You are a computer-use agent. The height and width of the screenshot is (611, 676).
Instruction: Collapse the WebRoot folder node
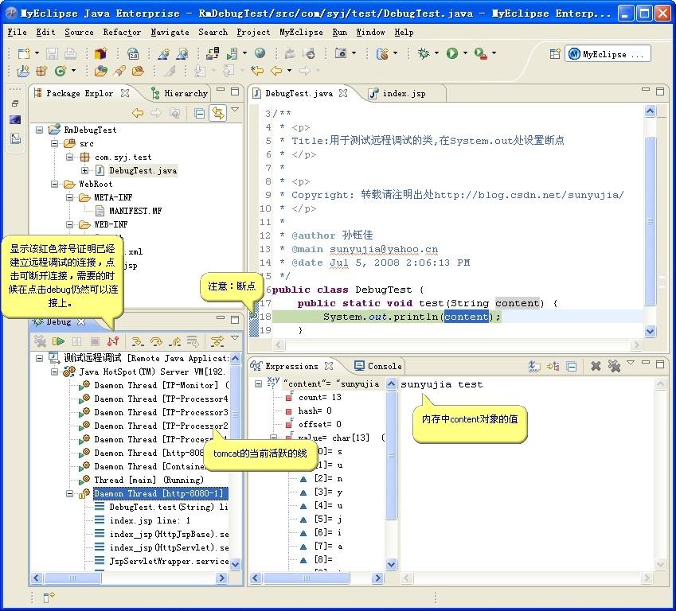[55, 184]
